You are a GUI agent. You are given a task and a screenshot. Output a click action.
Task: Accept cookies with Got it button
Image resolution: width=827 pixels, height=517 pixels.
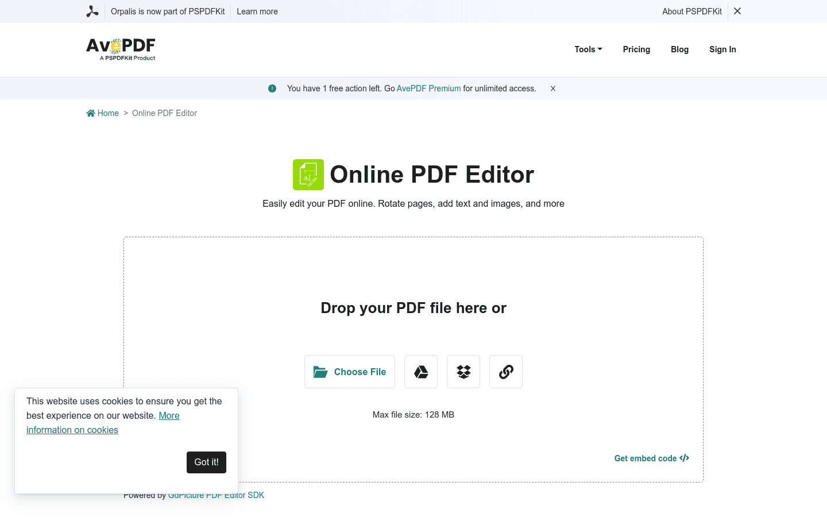click(206, 462)
